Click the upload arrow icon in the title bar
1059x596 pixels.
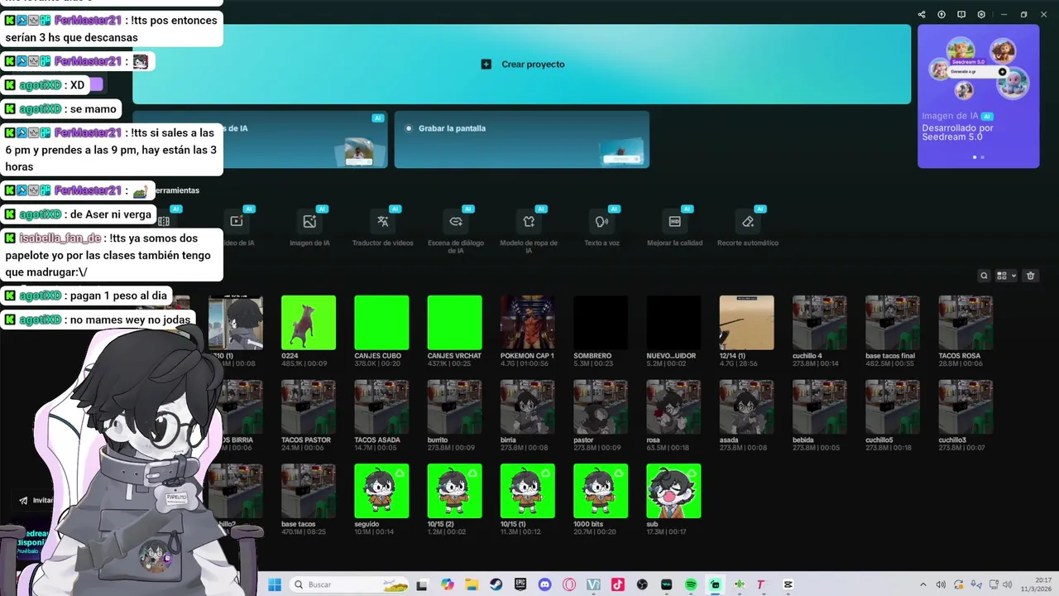[x=942, y=14]
